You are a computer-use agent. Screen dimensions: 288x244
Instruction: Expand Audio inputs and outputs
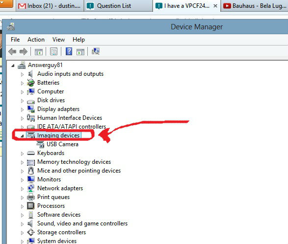point(22,74)
